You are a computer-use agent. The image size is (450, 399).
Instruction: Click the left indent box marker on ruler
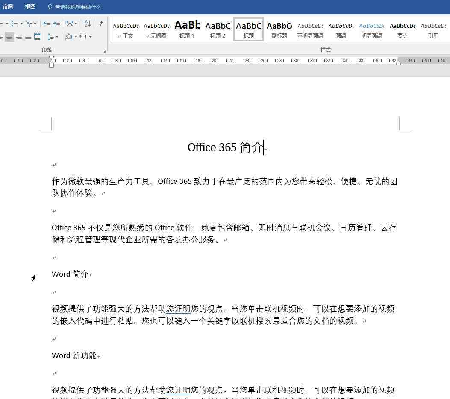[x=51, y=66]
